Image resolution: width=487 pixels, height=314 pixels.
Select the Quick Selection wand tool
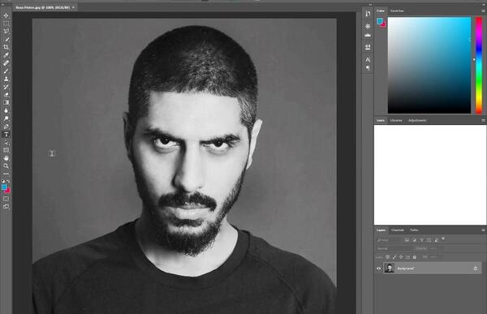tap(6, 40)
